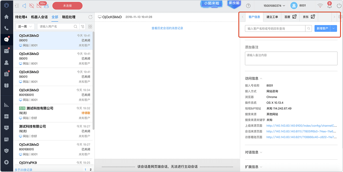
Task: Open the light bulb icon in sidebar
Action: point(6,162)
